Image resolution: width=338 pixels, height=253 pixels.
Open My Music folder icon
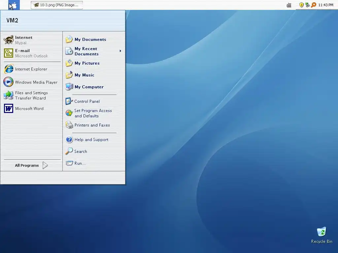[x=69, y=75]
